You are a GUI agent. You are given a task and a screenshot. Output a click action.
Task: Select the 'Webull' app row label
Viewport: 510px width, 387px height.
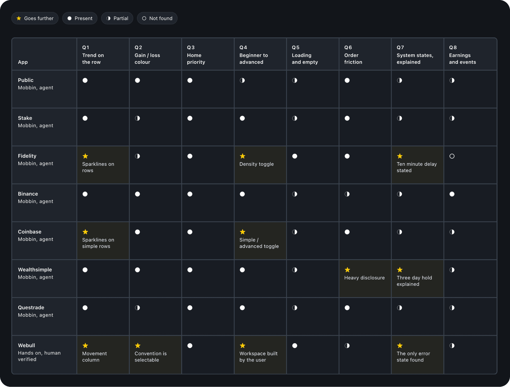coord(27,346)
